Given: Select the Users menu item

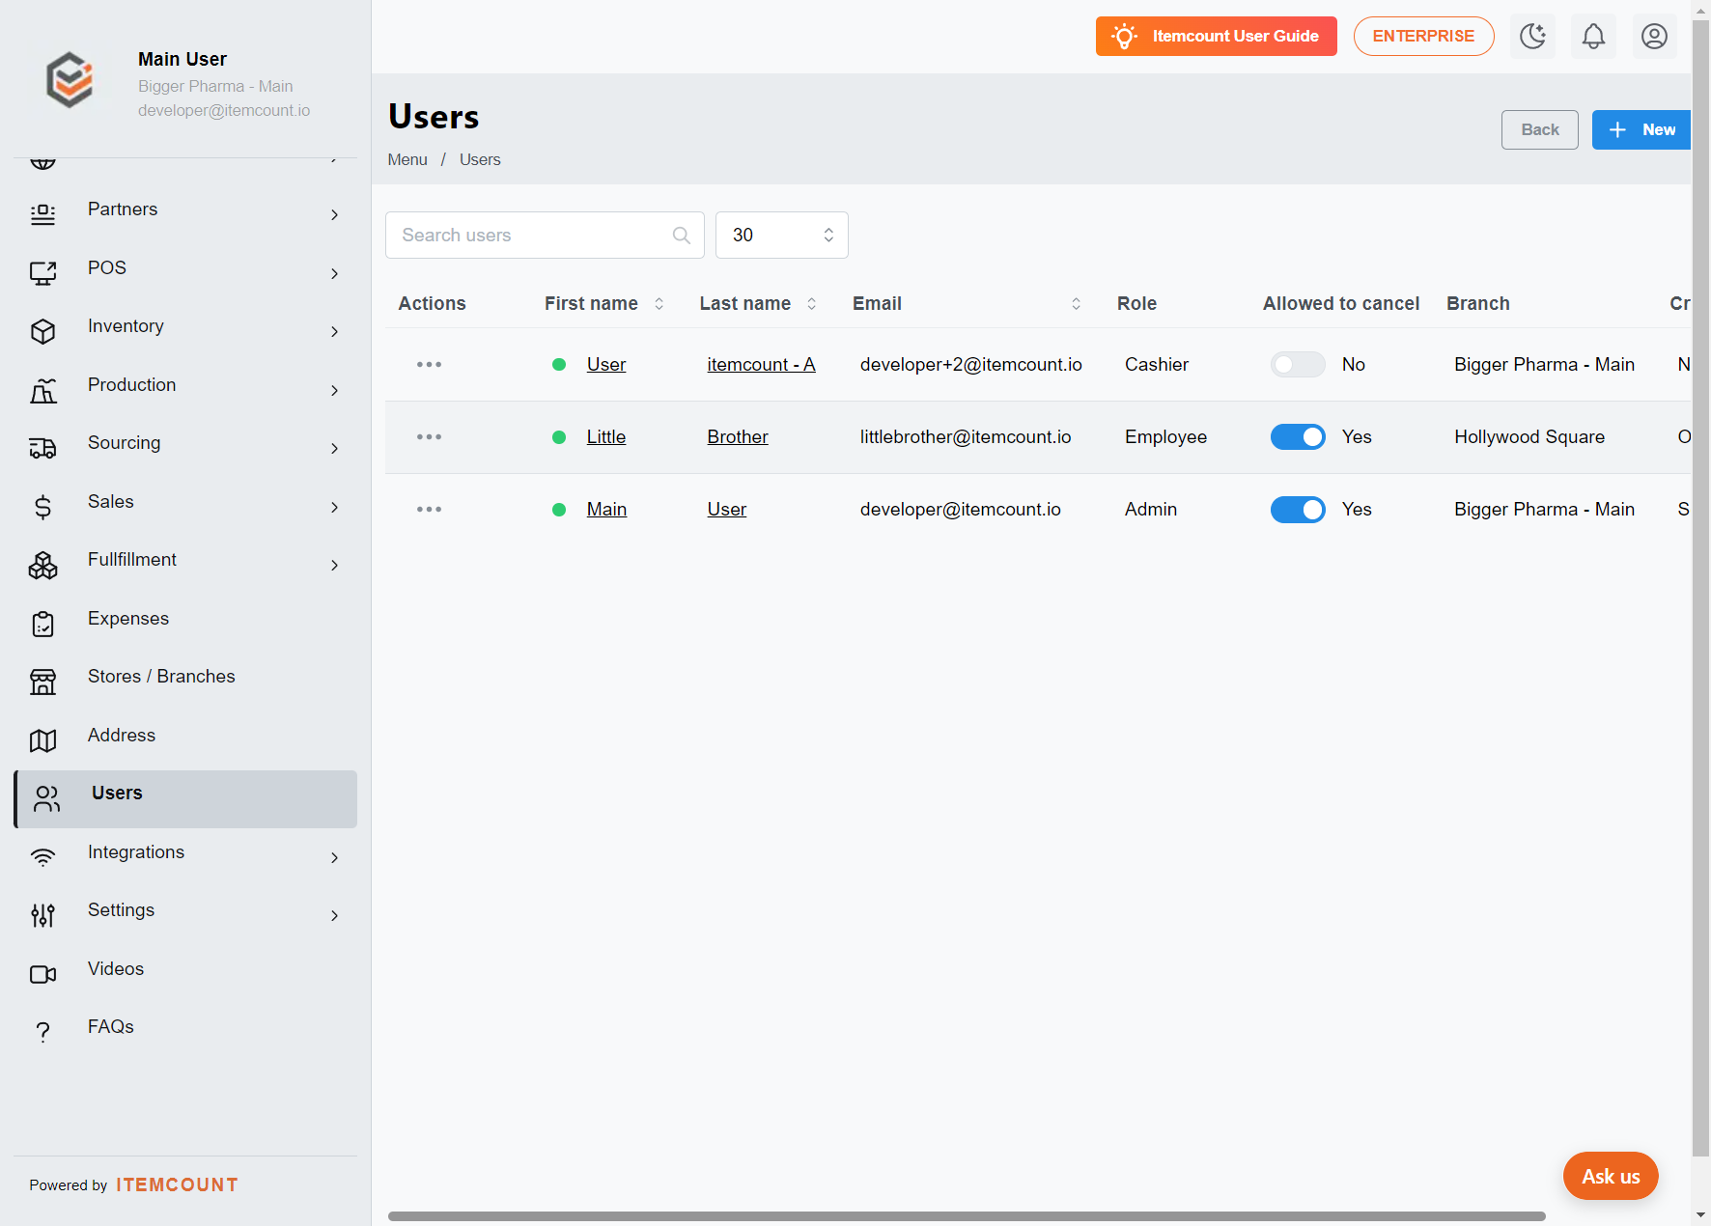Looking at the screenshot, I should click(185, 798).
